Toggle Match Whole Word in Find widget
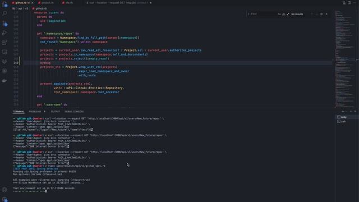359x202 pixels. click(x=284, y=14)
